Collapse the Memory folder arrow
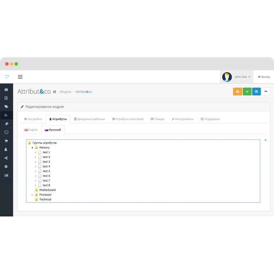This screenshot has width=274, height=274. [32, 148]
